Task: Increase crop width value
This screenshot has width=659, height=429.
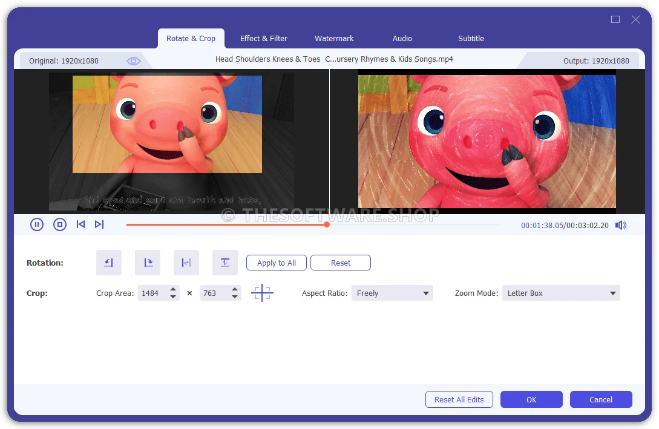Action: pos(173,289)
